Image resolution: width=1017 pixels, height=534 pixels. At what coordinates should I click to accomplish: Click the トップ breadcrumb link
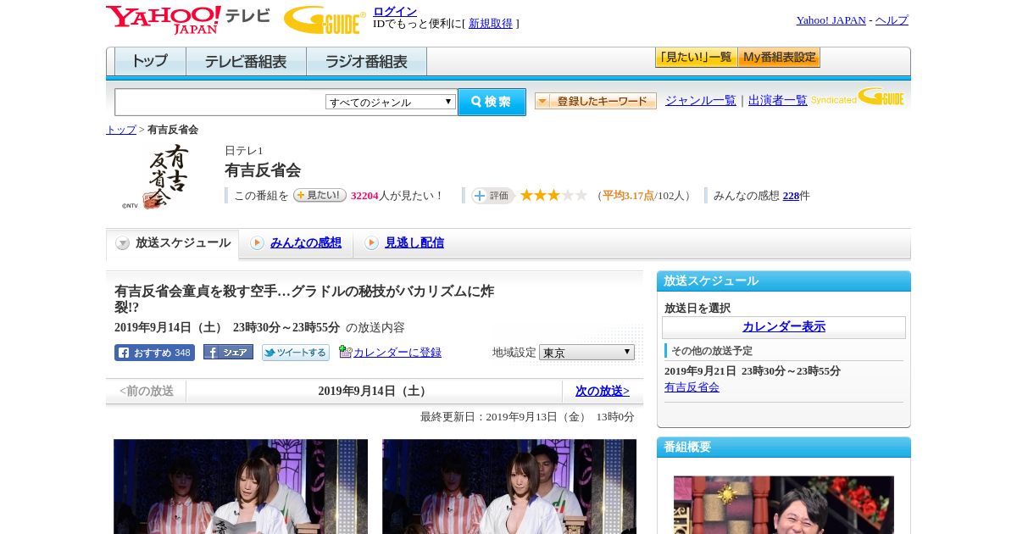(121, 130)
